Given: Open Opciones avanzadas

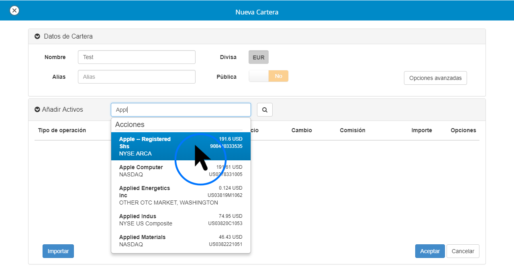Looking at the screenshot, I should click(x=435, y=78).
